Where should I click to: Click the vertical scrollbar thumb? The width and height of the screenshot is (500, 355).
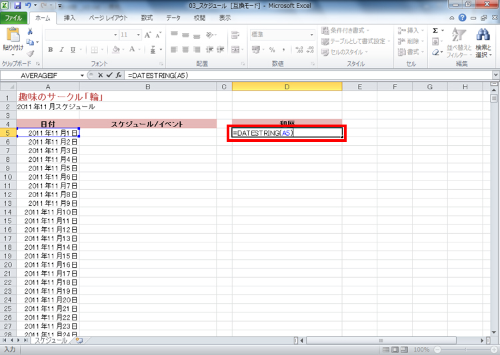tap(494, 98)
